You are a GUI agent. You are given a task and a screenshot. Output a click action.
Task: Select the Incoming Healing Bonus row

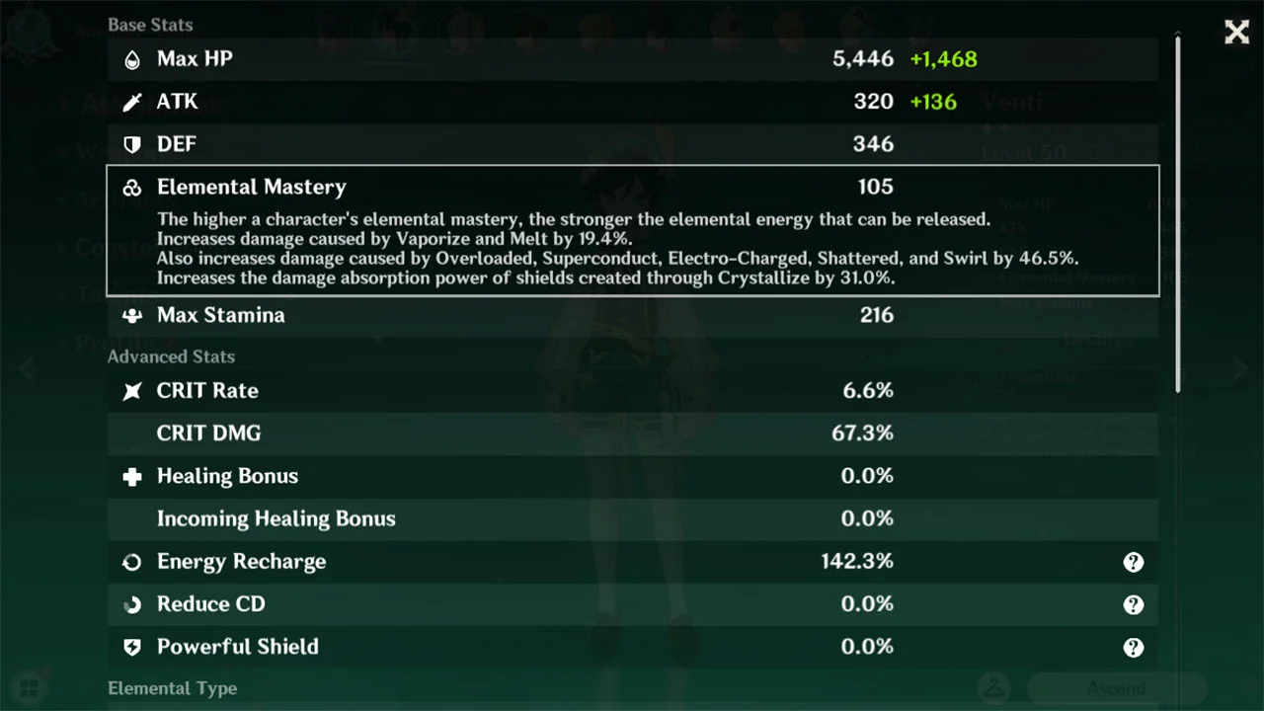632,518
